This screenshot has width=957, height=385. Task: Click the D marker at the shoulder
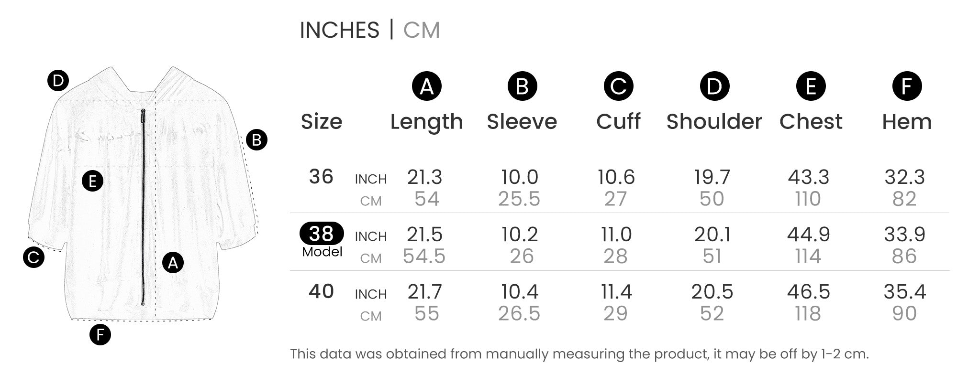coord(58,81)
